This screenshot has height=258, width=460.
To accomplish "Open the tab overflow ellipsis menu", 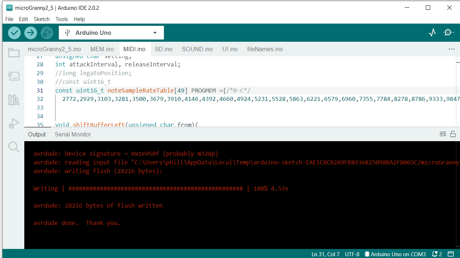I will [451, 49].
